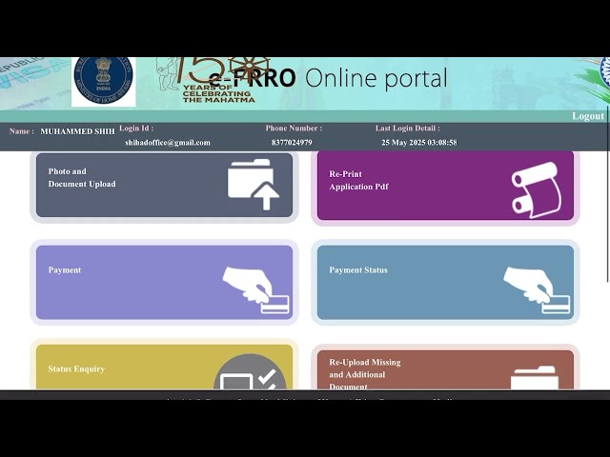This screenshot has width=610, height=457.
Task: Open the Payment Status tile
Action: pyautogui.click(x=445, y=283)
